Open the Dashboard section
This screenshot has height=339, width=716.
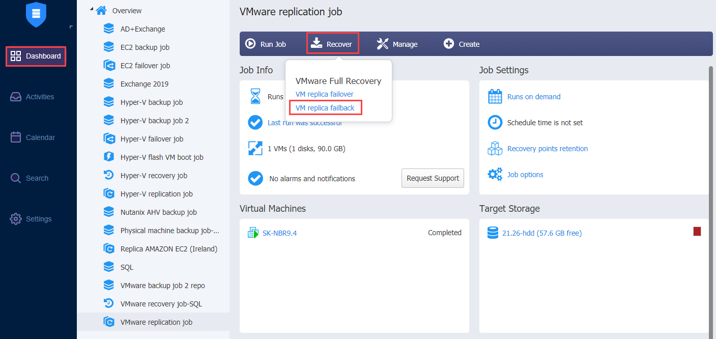36,56
